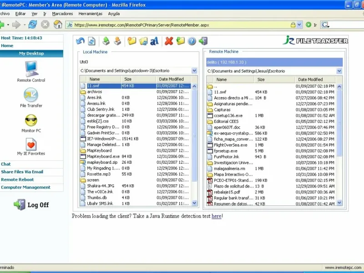Viewport: 364px width, 273px height.
Task: Click the 'here' Java detection test link
Action: (217, 216)
